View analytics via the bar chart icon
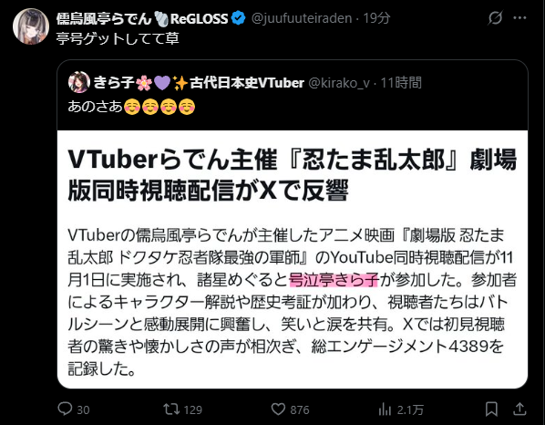Image resolution: width=545 pixels, height=425 pixels. click(385, 409)
